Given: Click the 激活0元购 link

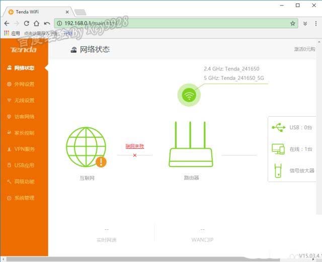Looking at the screenshot, I should (304, 49).
